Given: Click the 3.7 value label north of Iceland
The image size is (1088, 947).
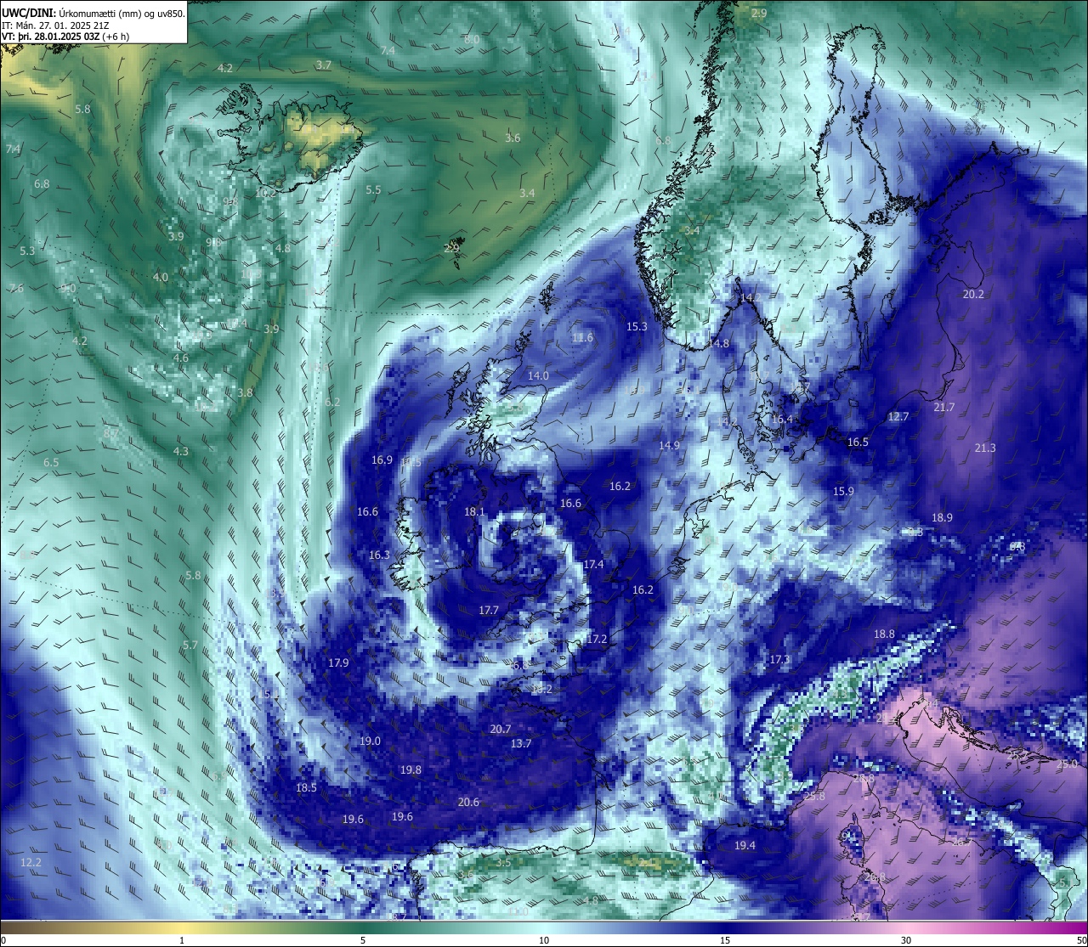Looking at the screenshot, I should point(324,65).
